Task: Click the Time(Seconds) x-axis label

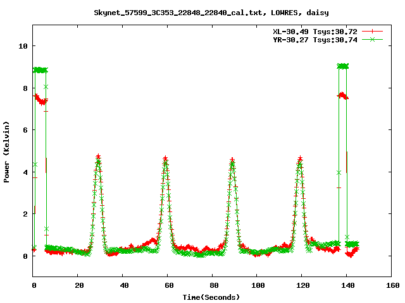Action: (x=211, y=297)
